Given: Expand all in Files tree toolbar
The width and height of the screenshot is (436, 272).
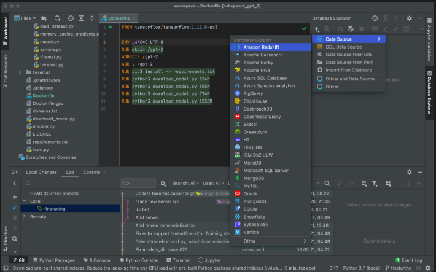Looking at the screenshot, I should [81, 18].
